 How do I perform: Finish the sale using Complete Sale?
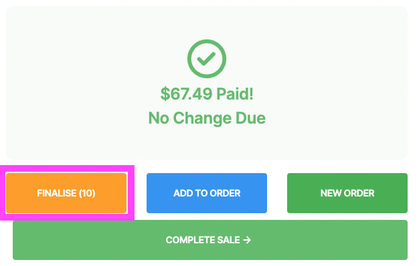coord(210,240)
